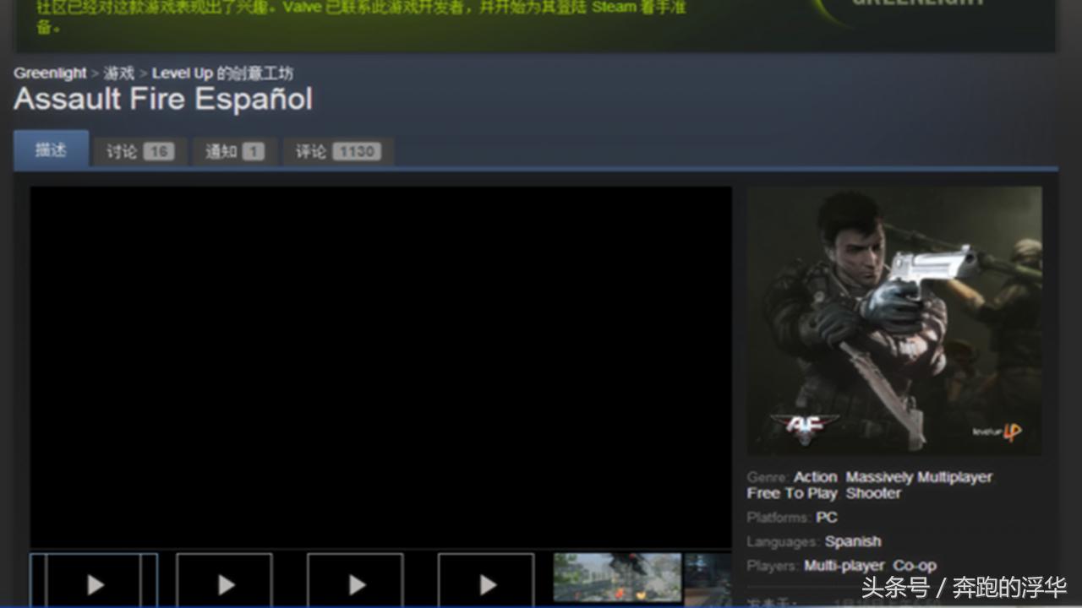Visit Level Up 的创意工坊 workshop link
This screenshot has width=1082, height=608.
(222, 73)
